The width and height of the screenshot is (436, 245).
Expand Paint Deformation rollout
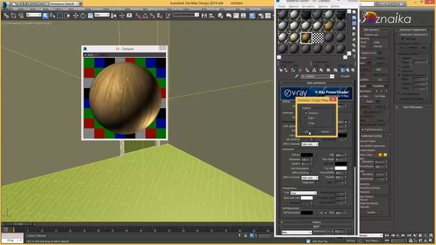[413, 107]
